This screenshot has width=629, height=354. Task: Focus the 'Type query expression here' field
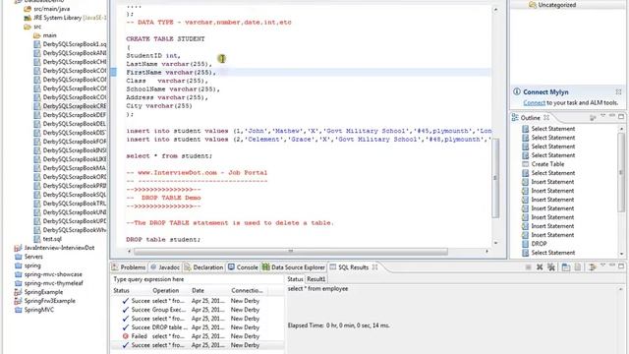[197, 279]
